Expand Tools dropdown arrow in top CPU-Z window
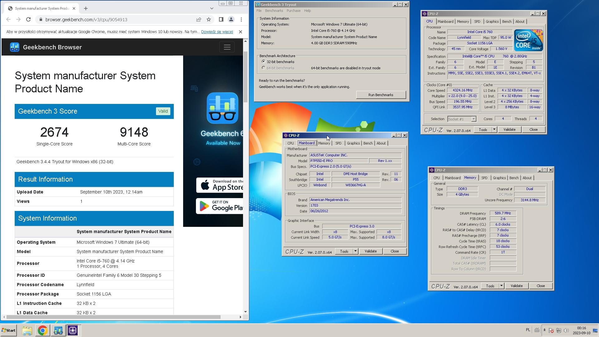This screenshot has width=599, height=337. (x=494, y=129)
